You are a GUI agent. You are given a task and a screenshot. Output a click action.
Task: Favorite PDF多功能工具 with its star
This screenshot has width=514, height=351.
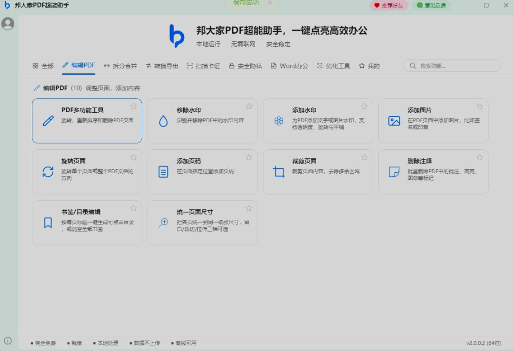[x=133, y=106]
